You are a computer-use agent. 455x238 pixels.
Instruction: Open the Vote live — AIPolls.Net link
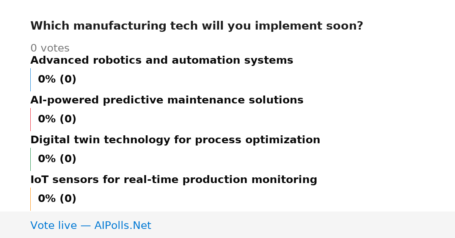click(91, 226)
